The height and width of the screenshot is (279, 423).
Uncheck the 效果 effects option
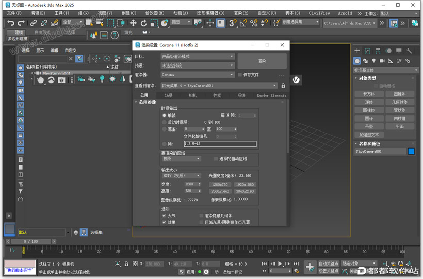pos(164,222)
